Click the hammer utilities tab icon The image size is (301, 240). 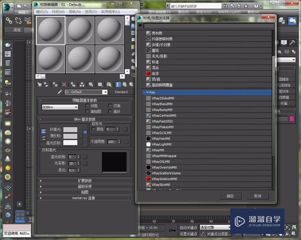(x=292, y=42)
